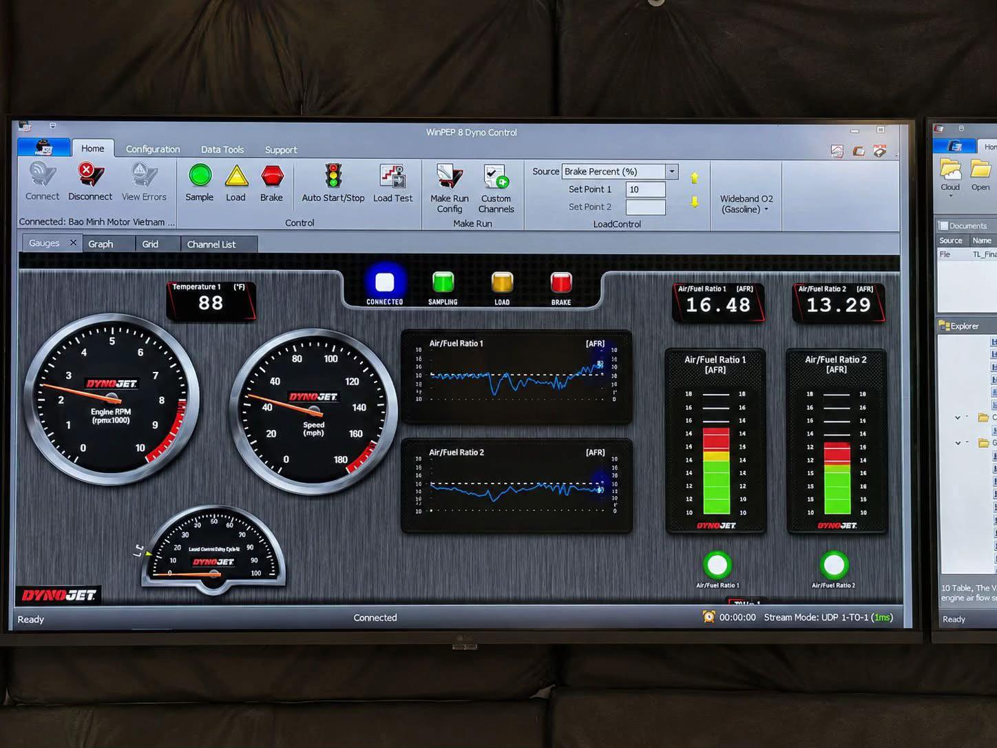Click the Cloud folder icon in the second window
Image resolution: width=997 pixels, height=748 pixels.
tap(950, 169)
